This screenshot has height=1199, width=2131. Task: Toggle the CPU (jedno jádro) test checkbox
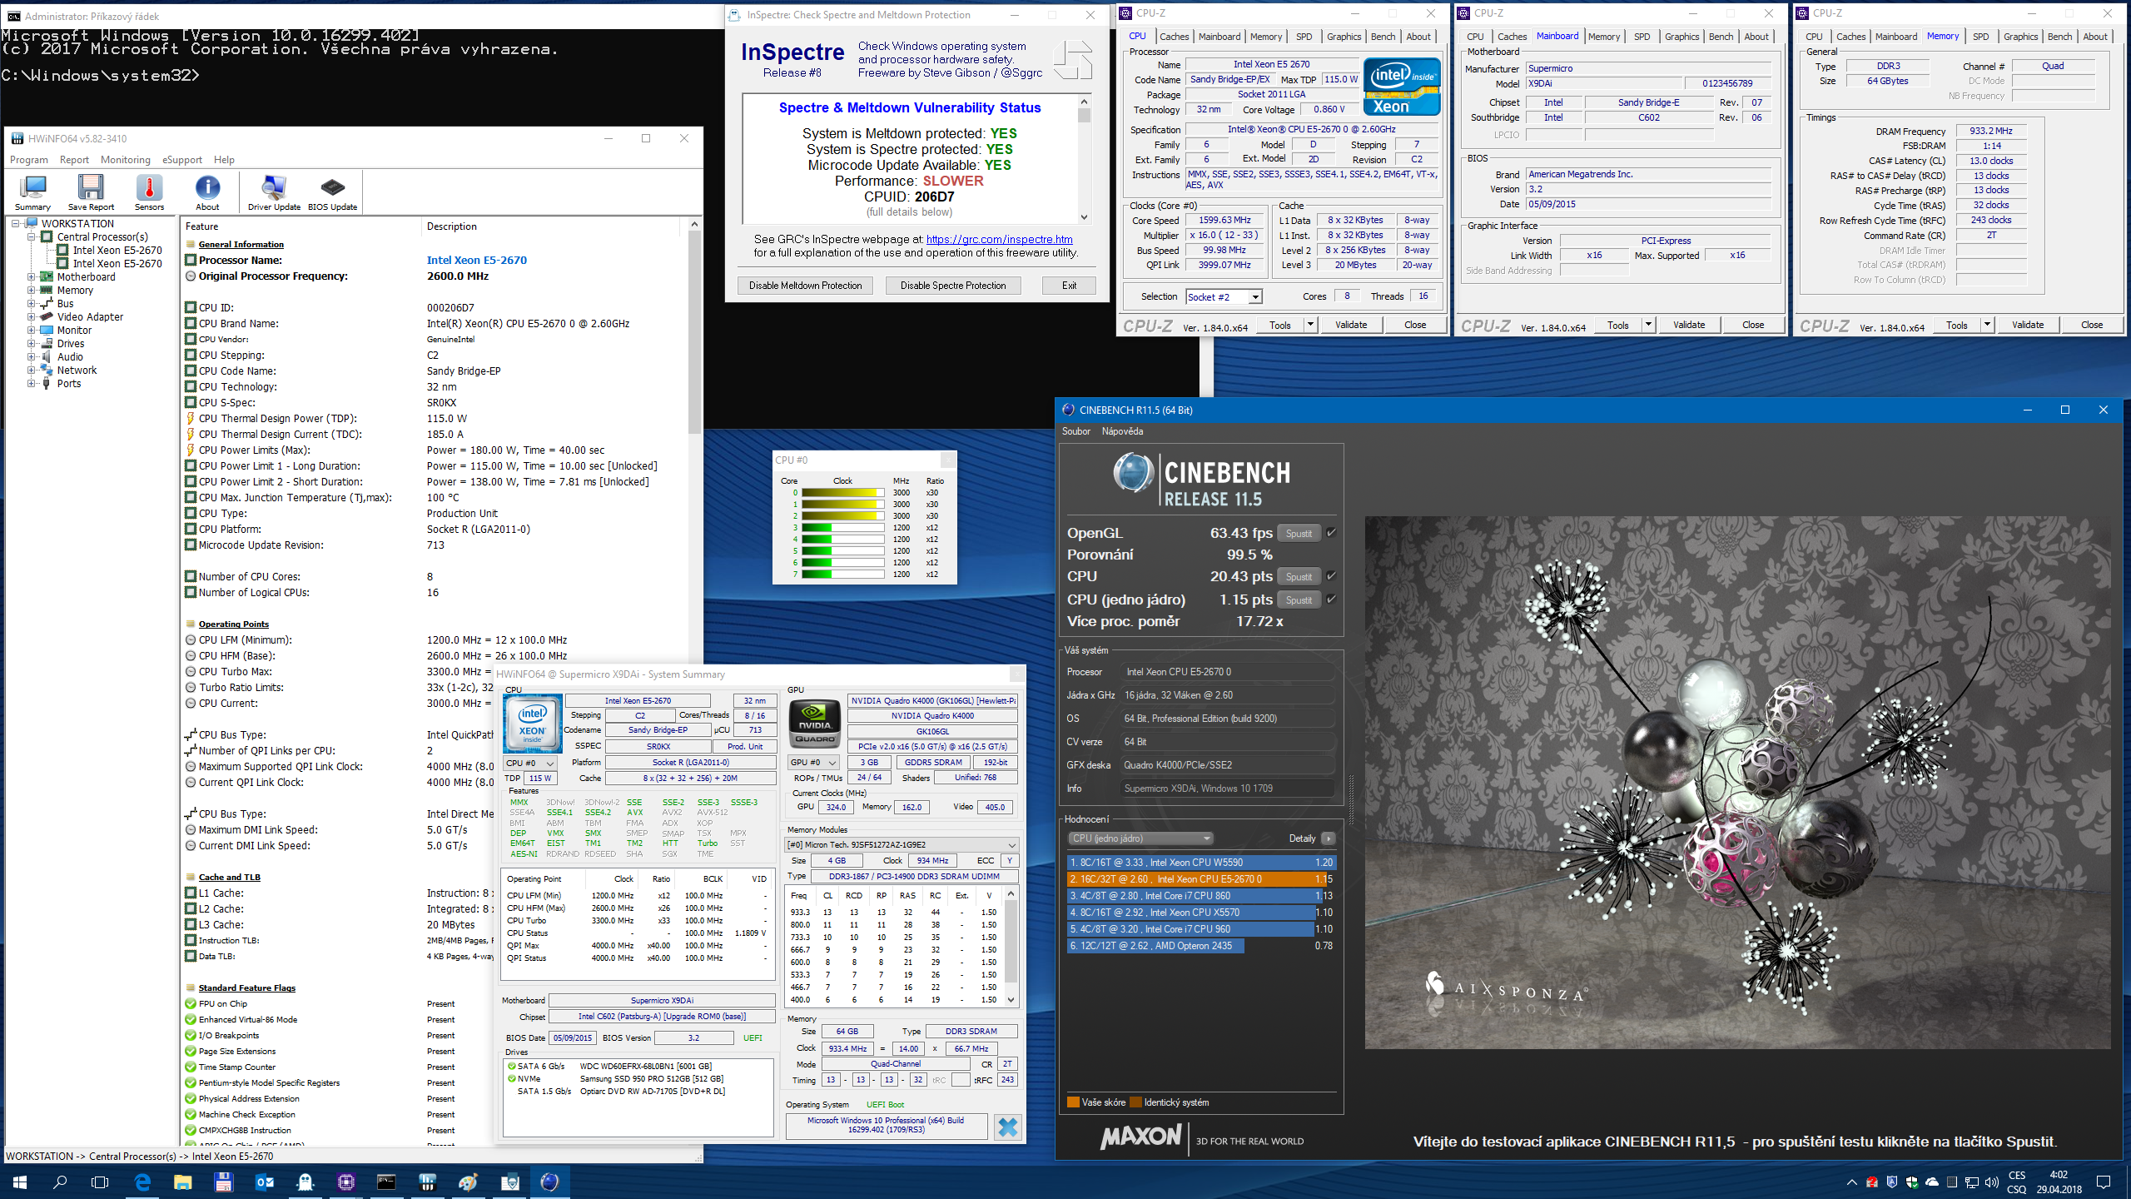(x=1331, y=599)
